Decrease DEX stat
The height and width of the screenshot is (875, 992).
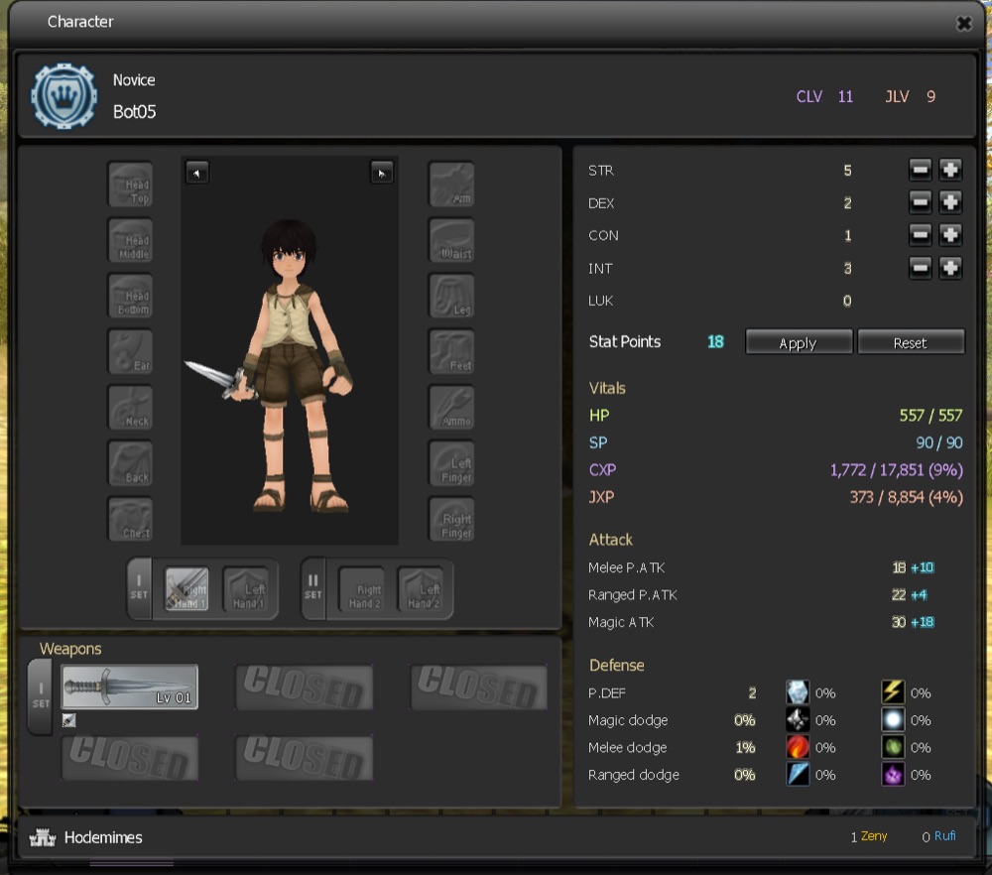[920, 202]
